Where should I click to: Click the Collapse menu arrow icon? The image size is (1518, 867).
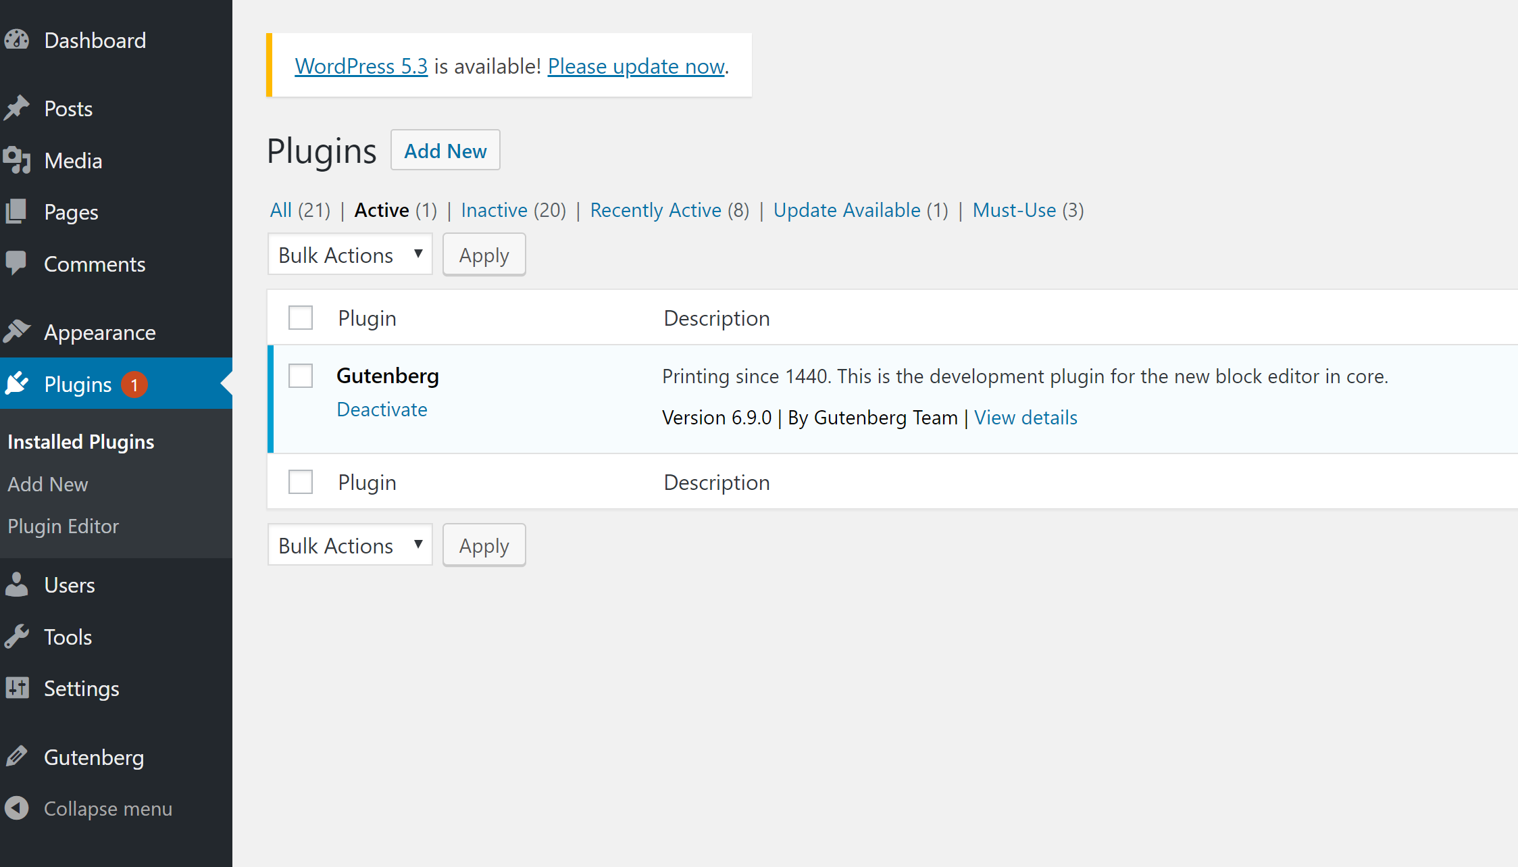pyautogui.click(x=17, y=808)
